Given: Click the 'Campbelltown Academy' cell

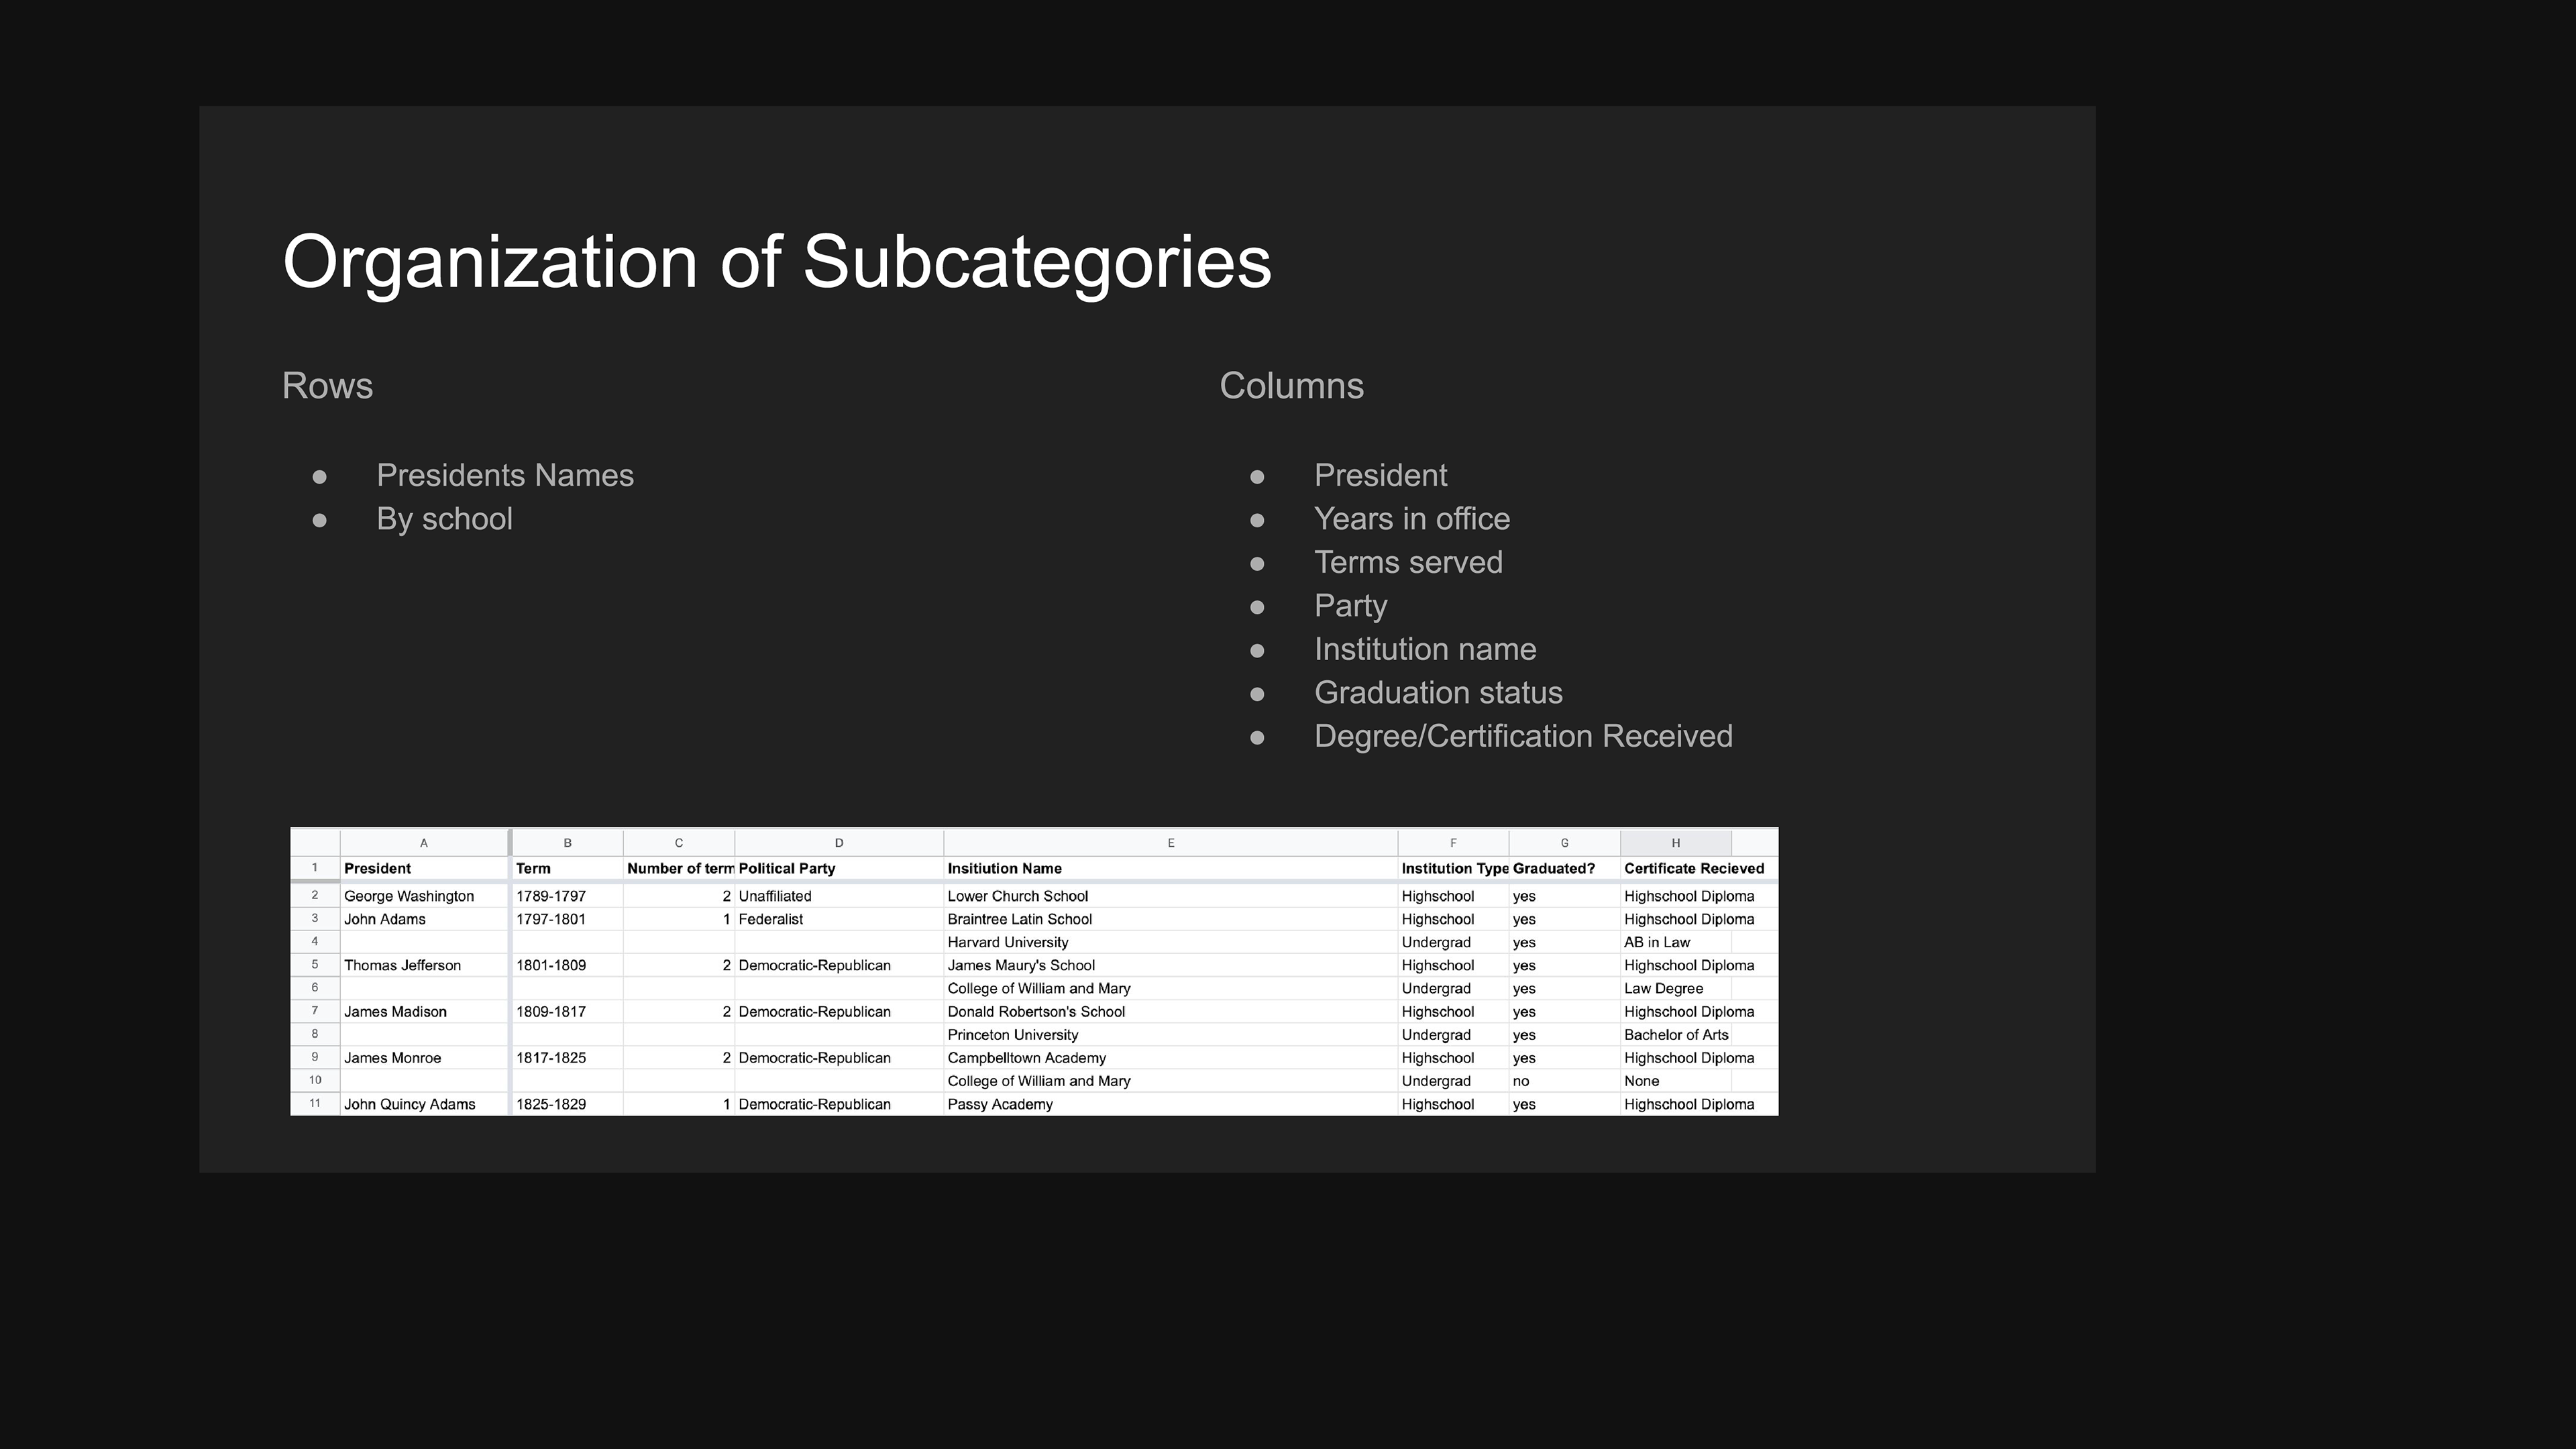Looking at the screenshot, I should point(1171,1058).
